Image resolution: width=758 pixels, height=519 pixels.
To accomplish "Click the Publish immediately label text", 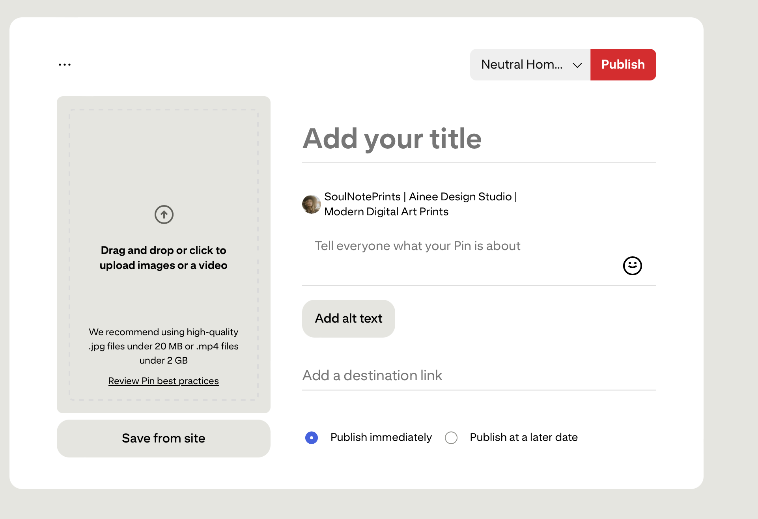I will click(x=381, y=437).
